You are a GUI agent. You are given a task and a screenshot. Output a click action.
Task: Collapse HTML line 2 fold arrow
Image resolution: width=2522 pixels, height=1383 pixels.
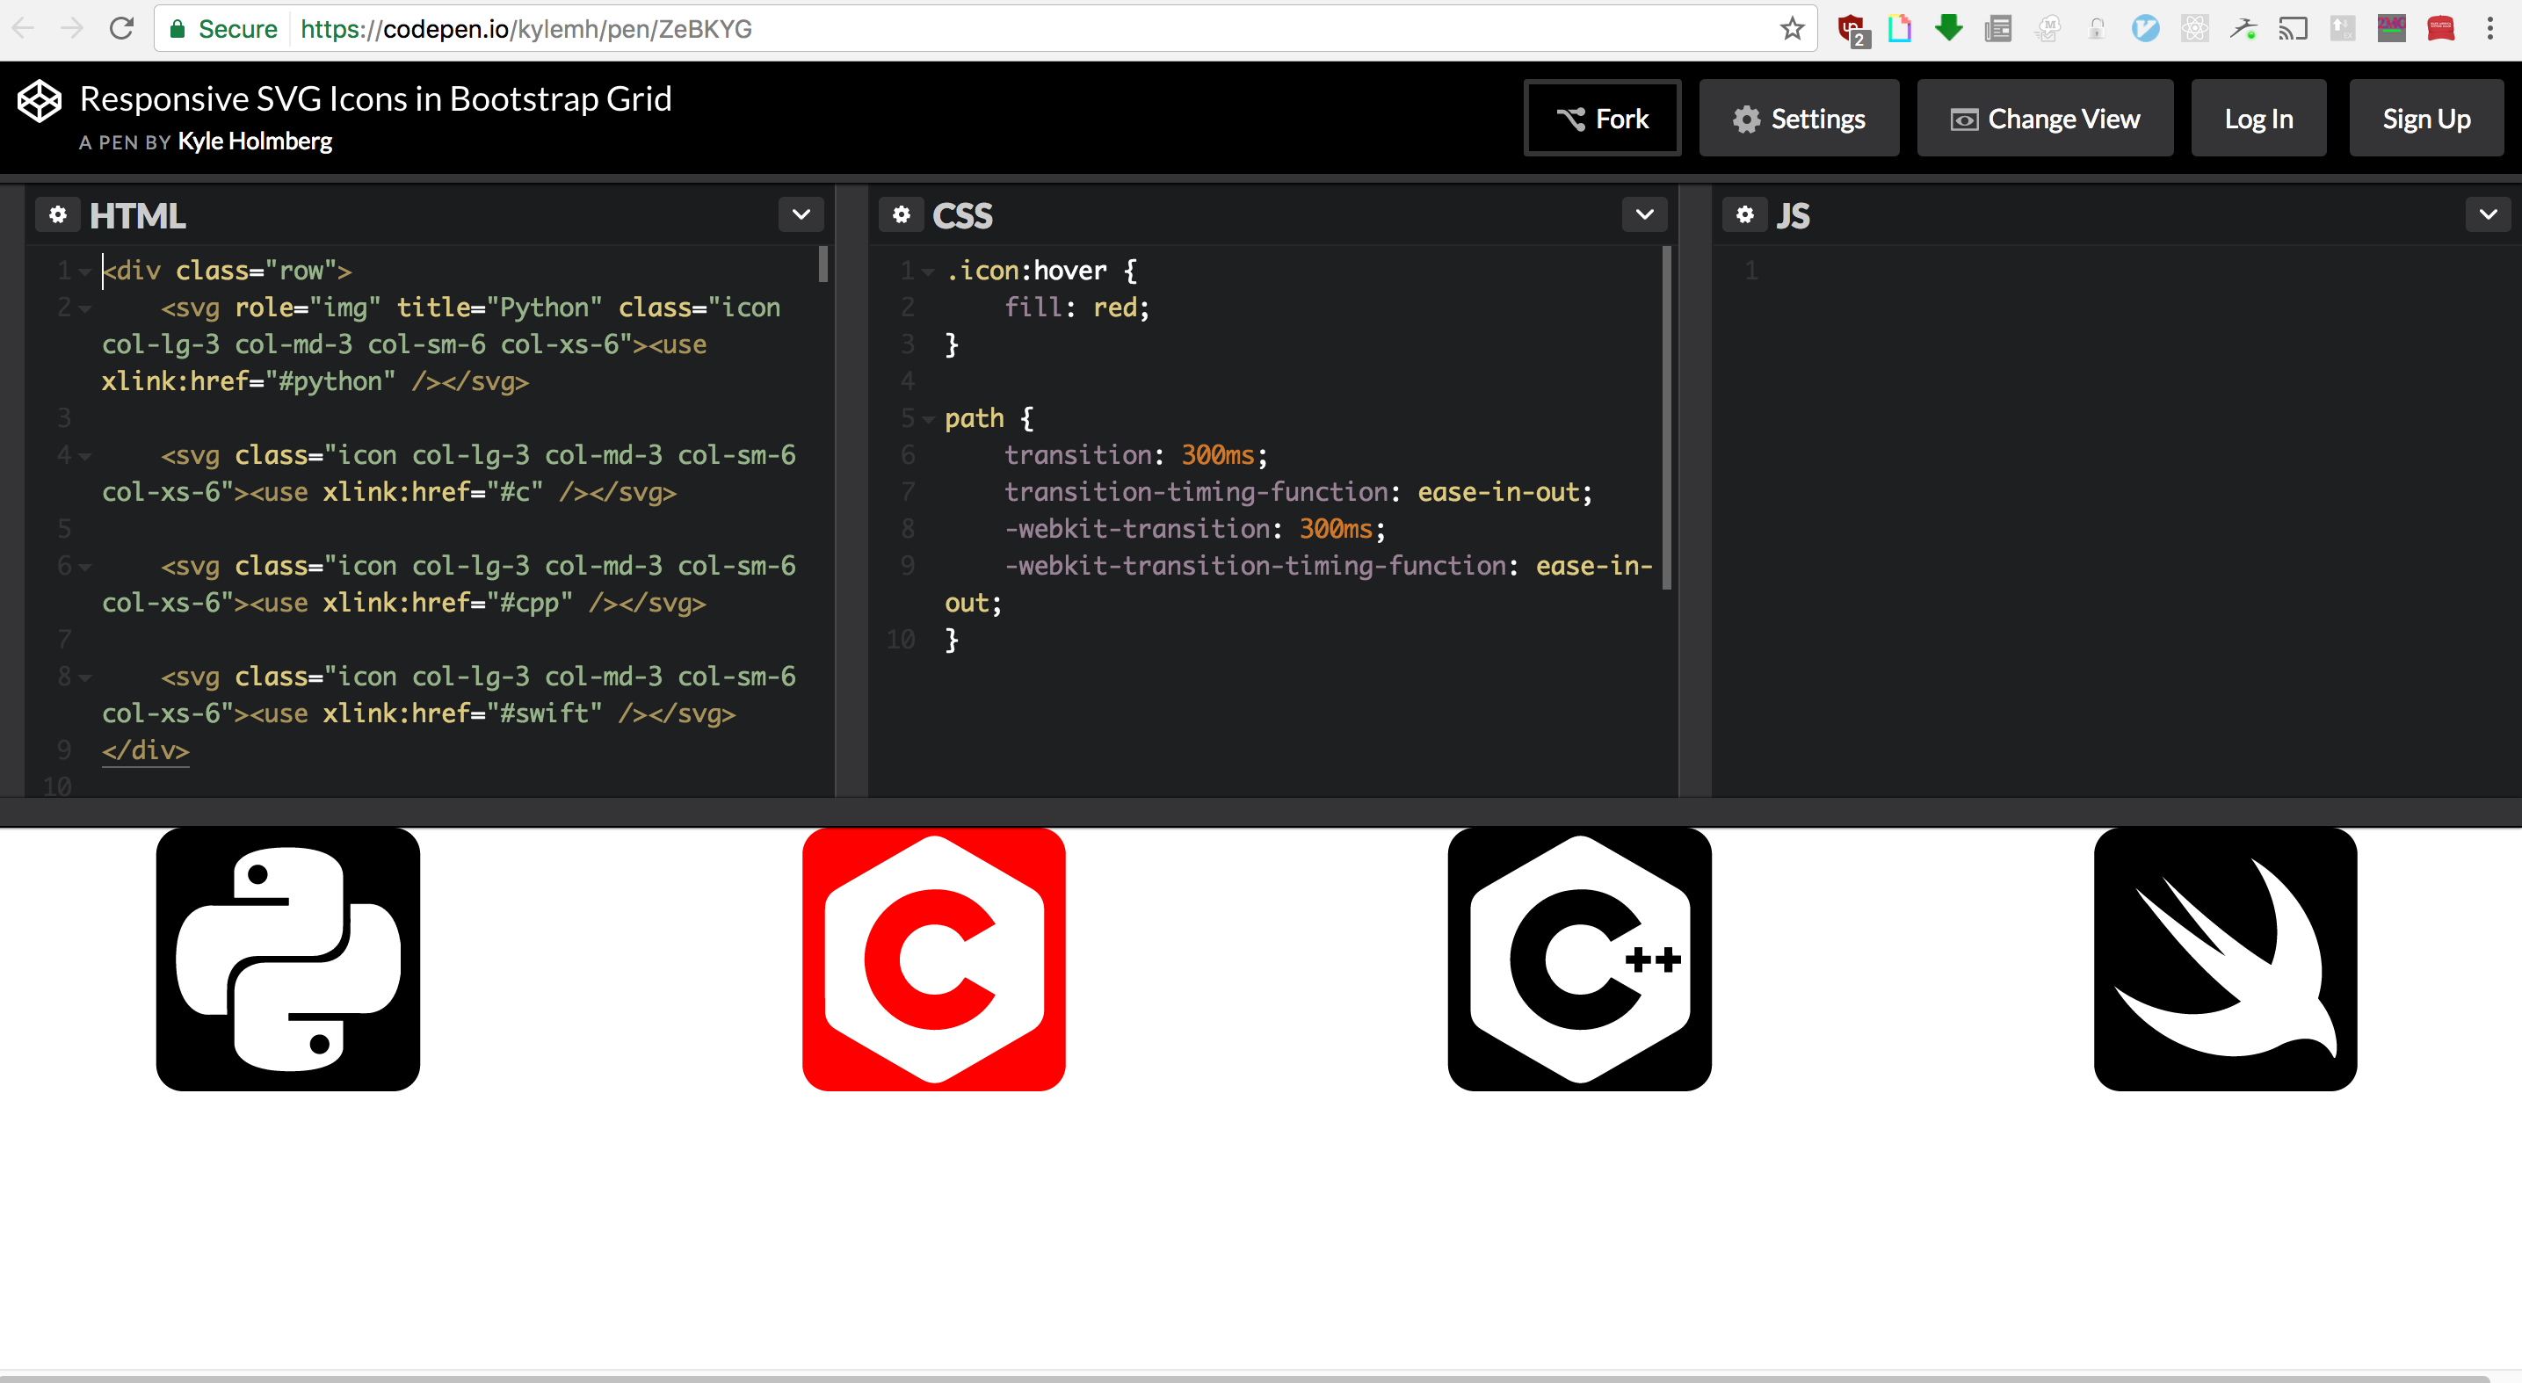[x=85, y=309]
